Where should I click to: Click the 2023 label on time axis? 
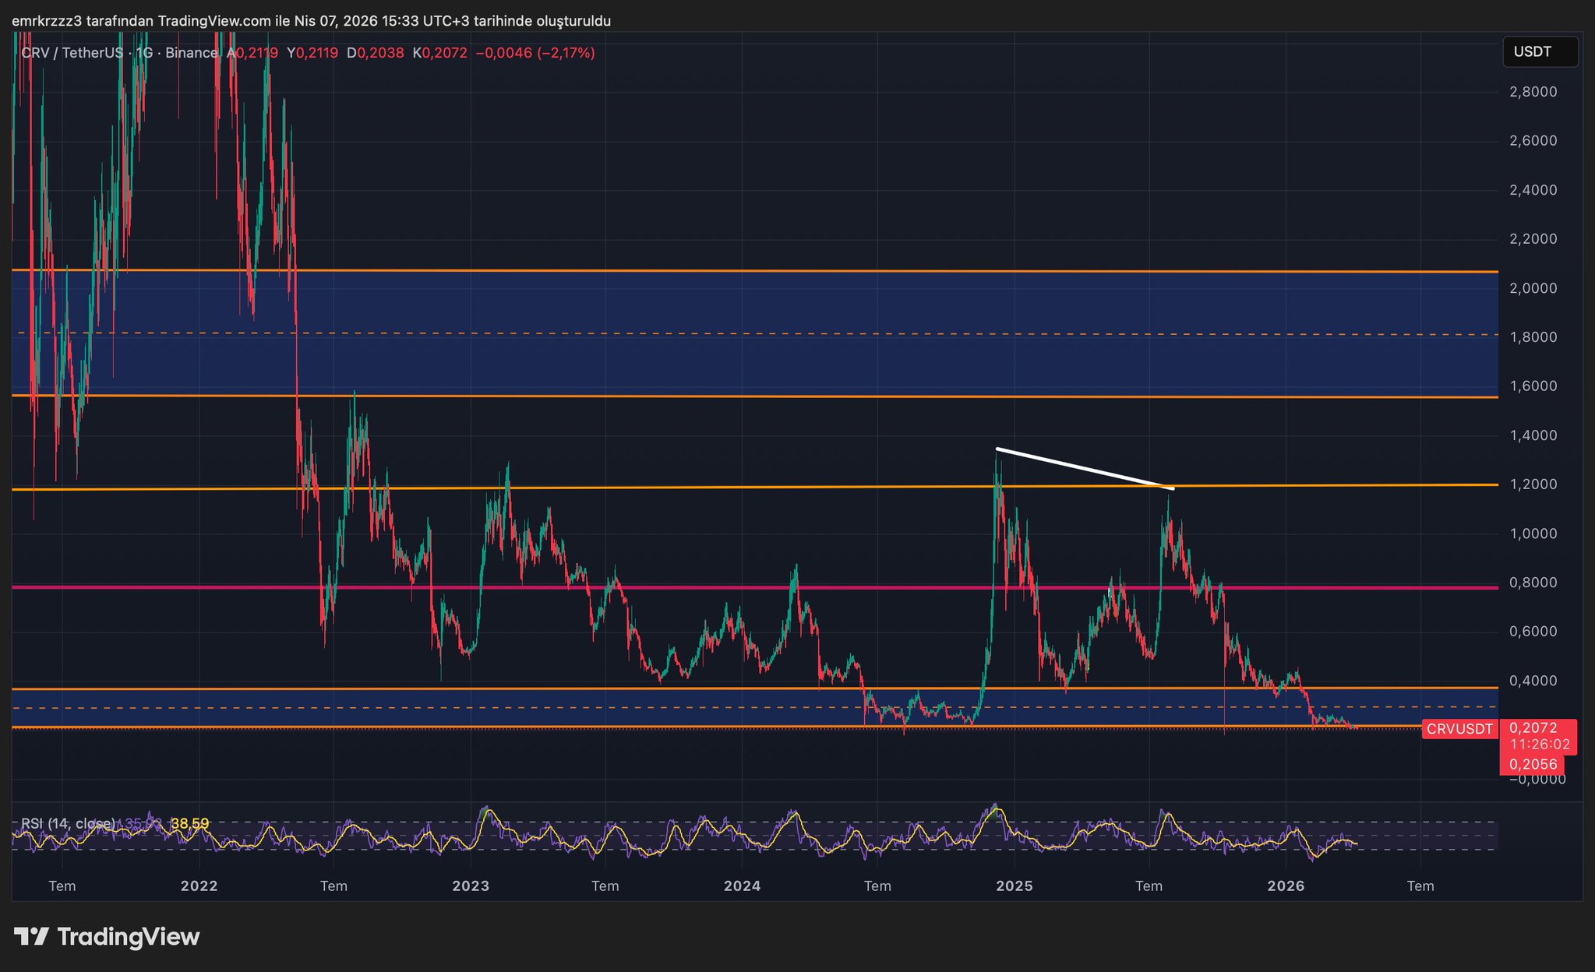tap(471, 886)
